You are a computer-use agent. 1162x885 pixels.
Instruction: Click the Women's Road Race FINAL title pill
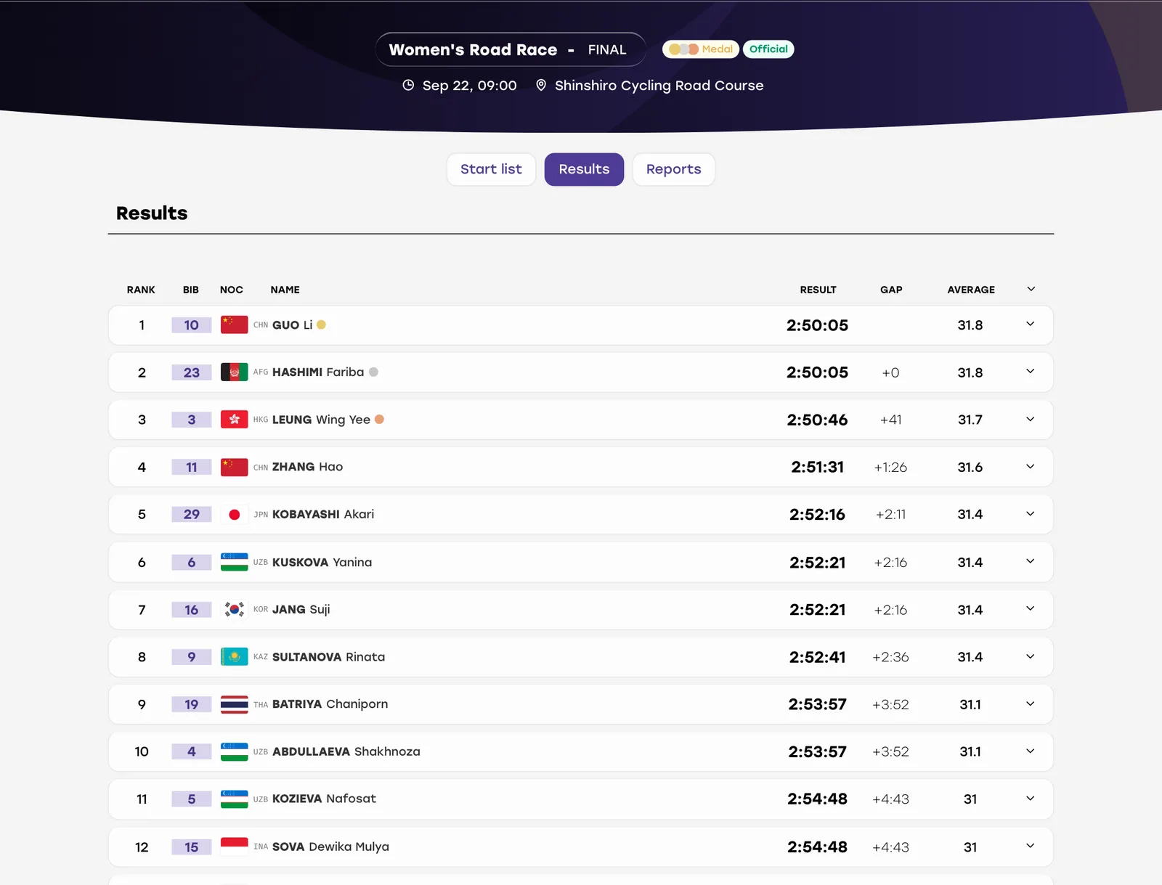click(x=511, y=49)
